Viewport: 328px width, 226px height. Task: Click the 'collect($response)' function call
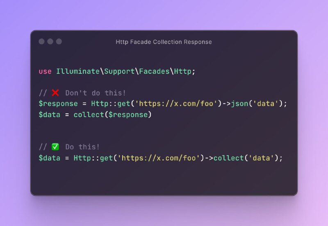[112, 115]
